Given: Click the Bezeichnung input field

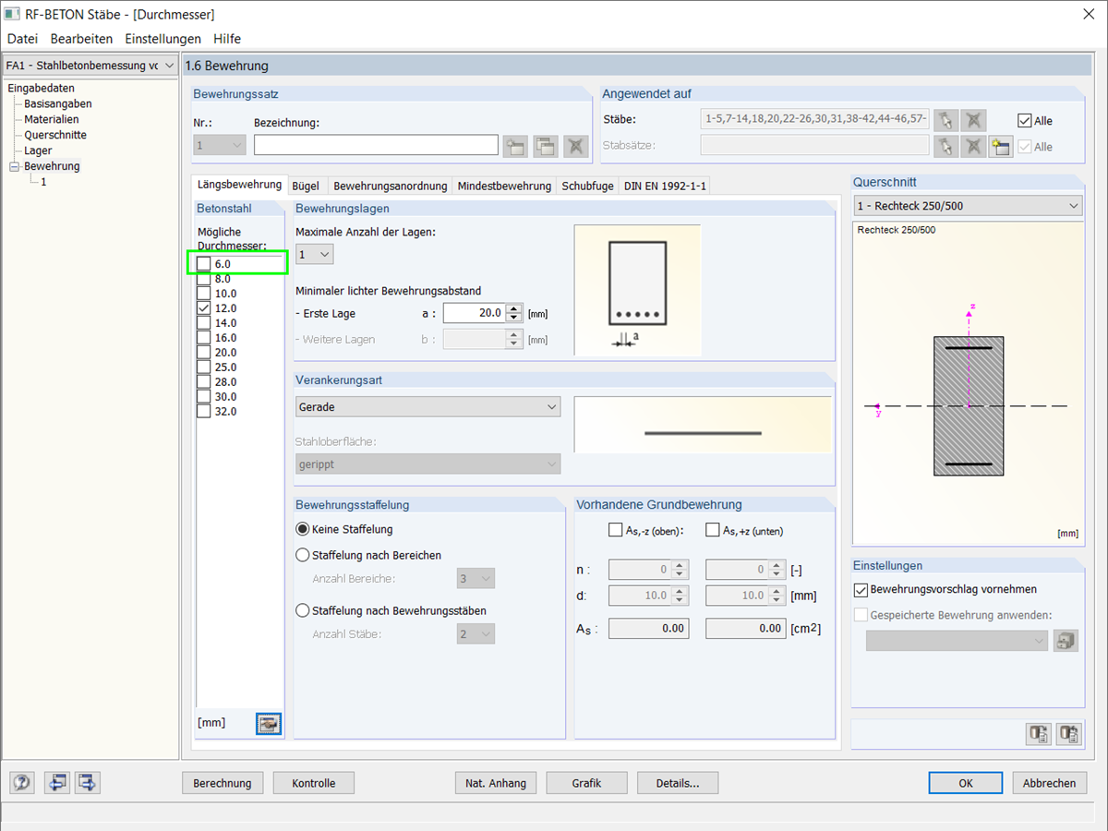Looking at the screenshot, I should coord(376,145).
